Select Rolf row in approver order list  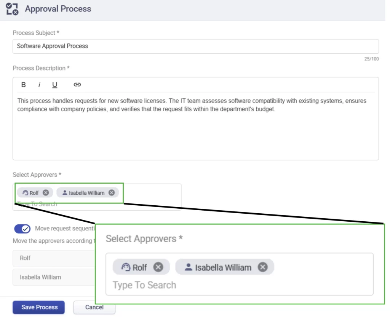tap(53, 258)
